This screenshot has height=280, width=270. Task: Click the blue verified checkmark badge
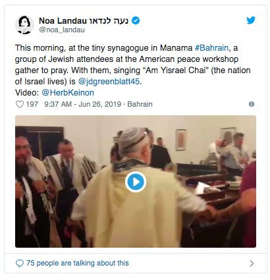tap(136, 20)
